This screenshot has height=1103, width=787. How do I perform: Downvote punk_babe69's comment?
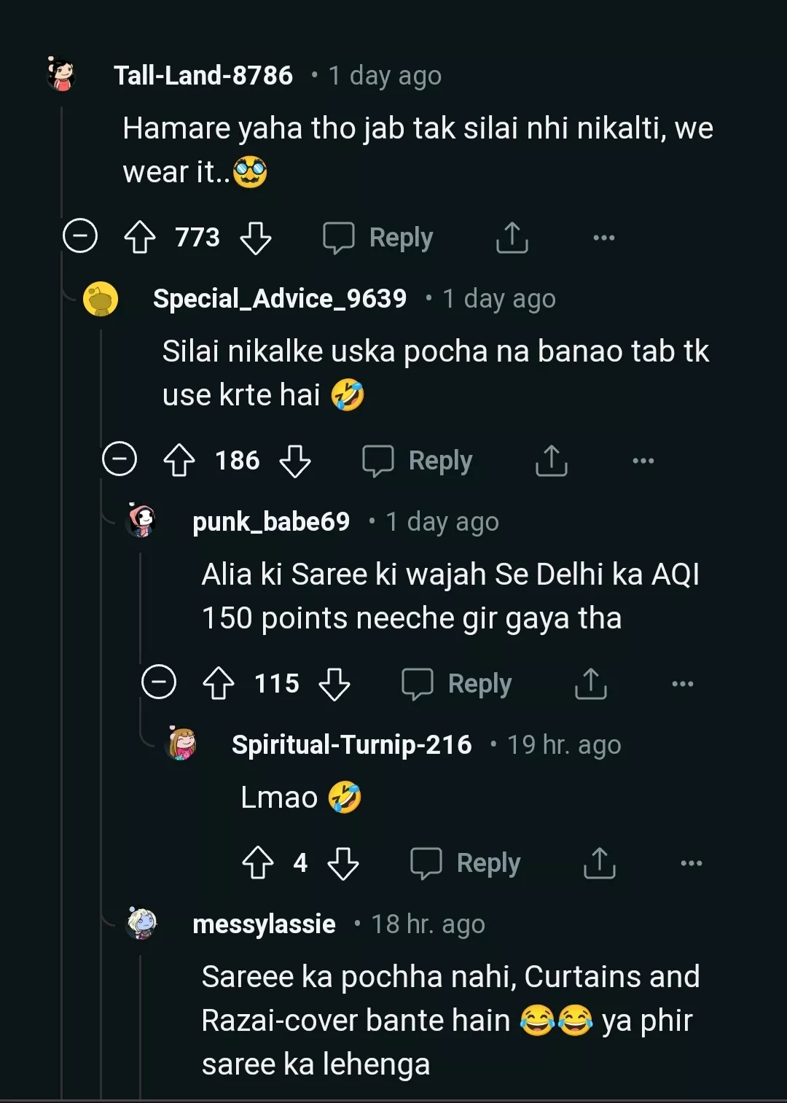334,684
